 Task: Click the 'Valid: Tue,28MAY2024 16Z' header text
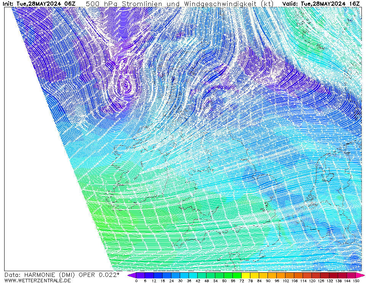[x=321, y=3]
